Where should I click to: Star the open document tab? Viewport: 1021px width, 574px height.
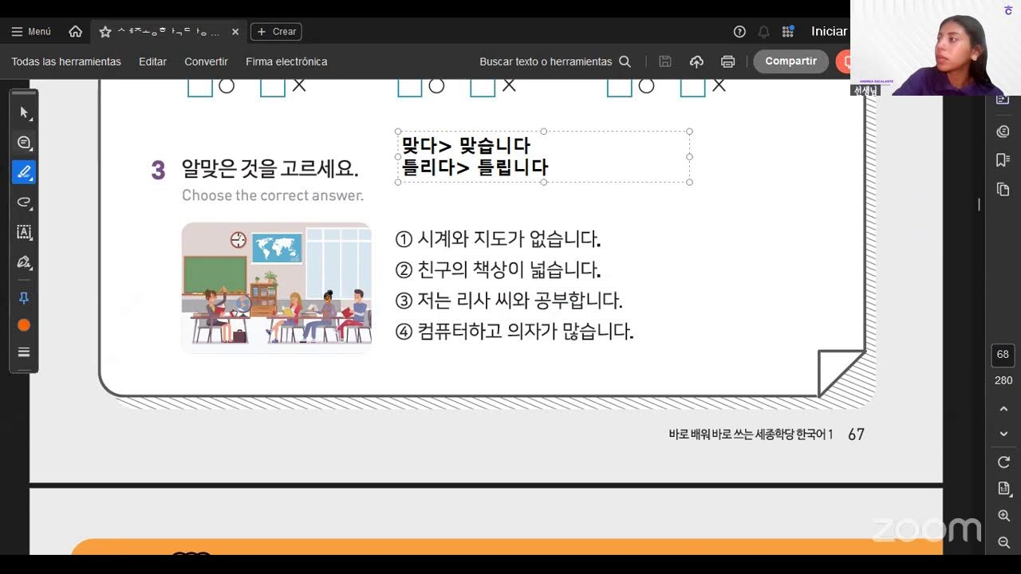click(x=105, y=32)
